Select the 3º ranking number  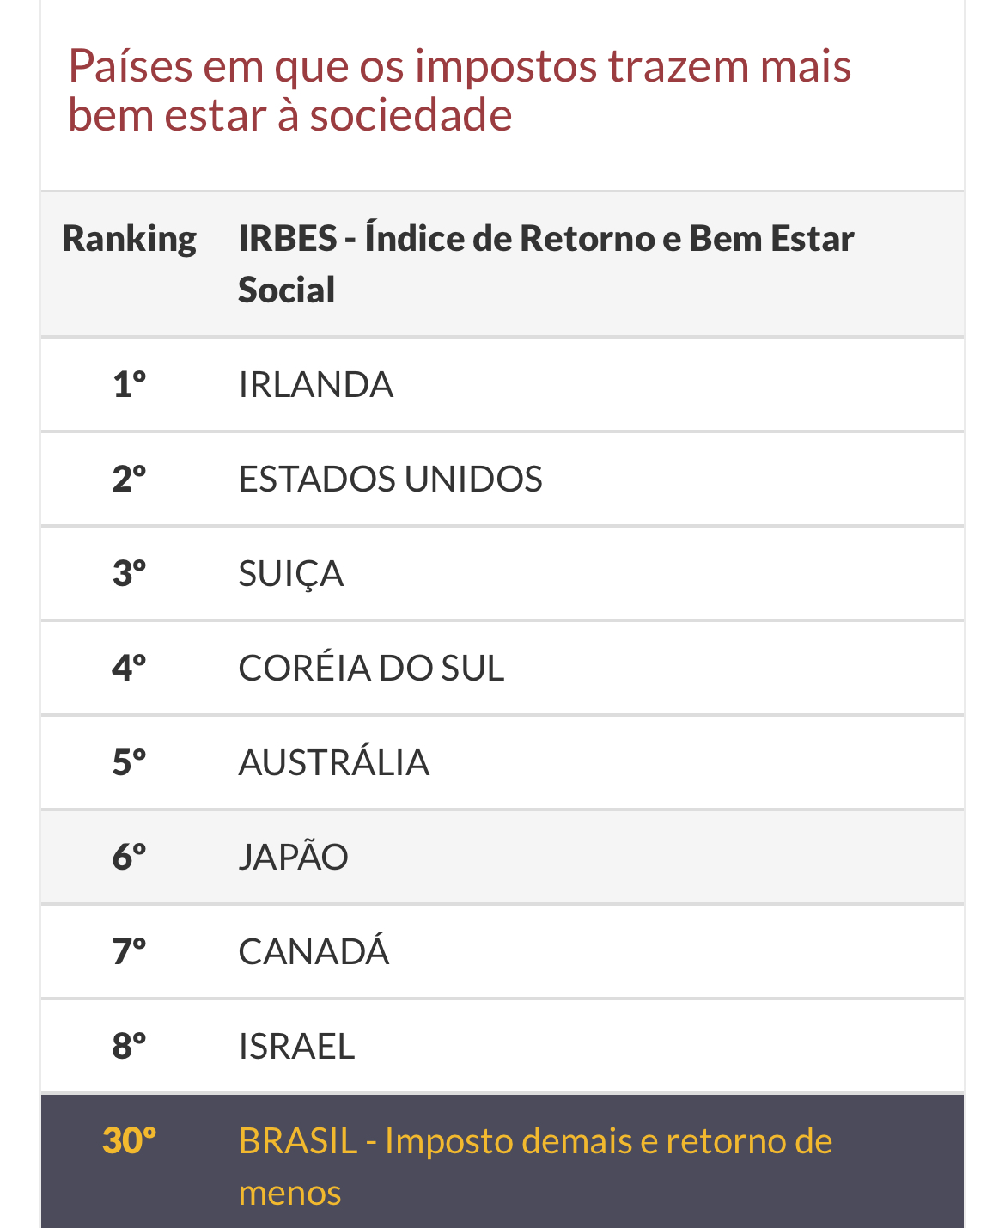(x=130, y=573)
